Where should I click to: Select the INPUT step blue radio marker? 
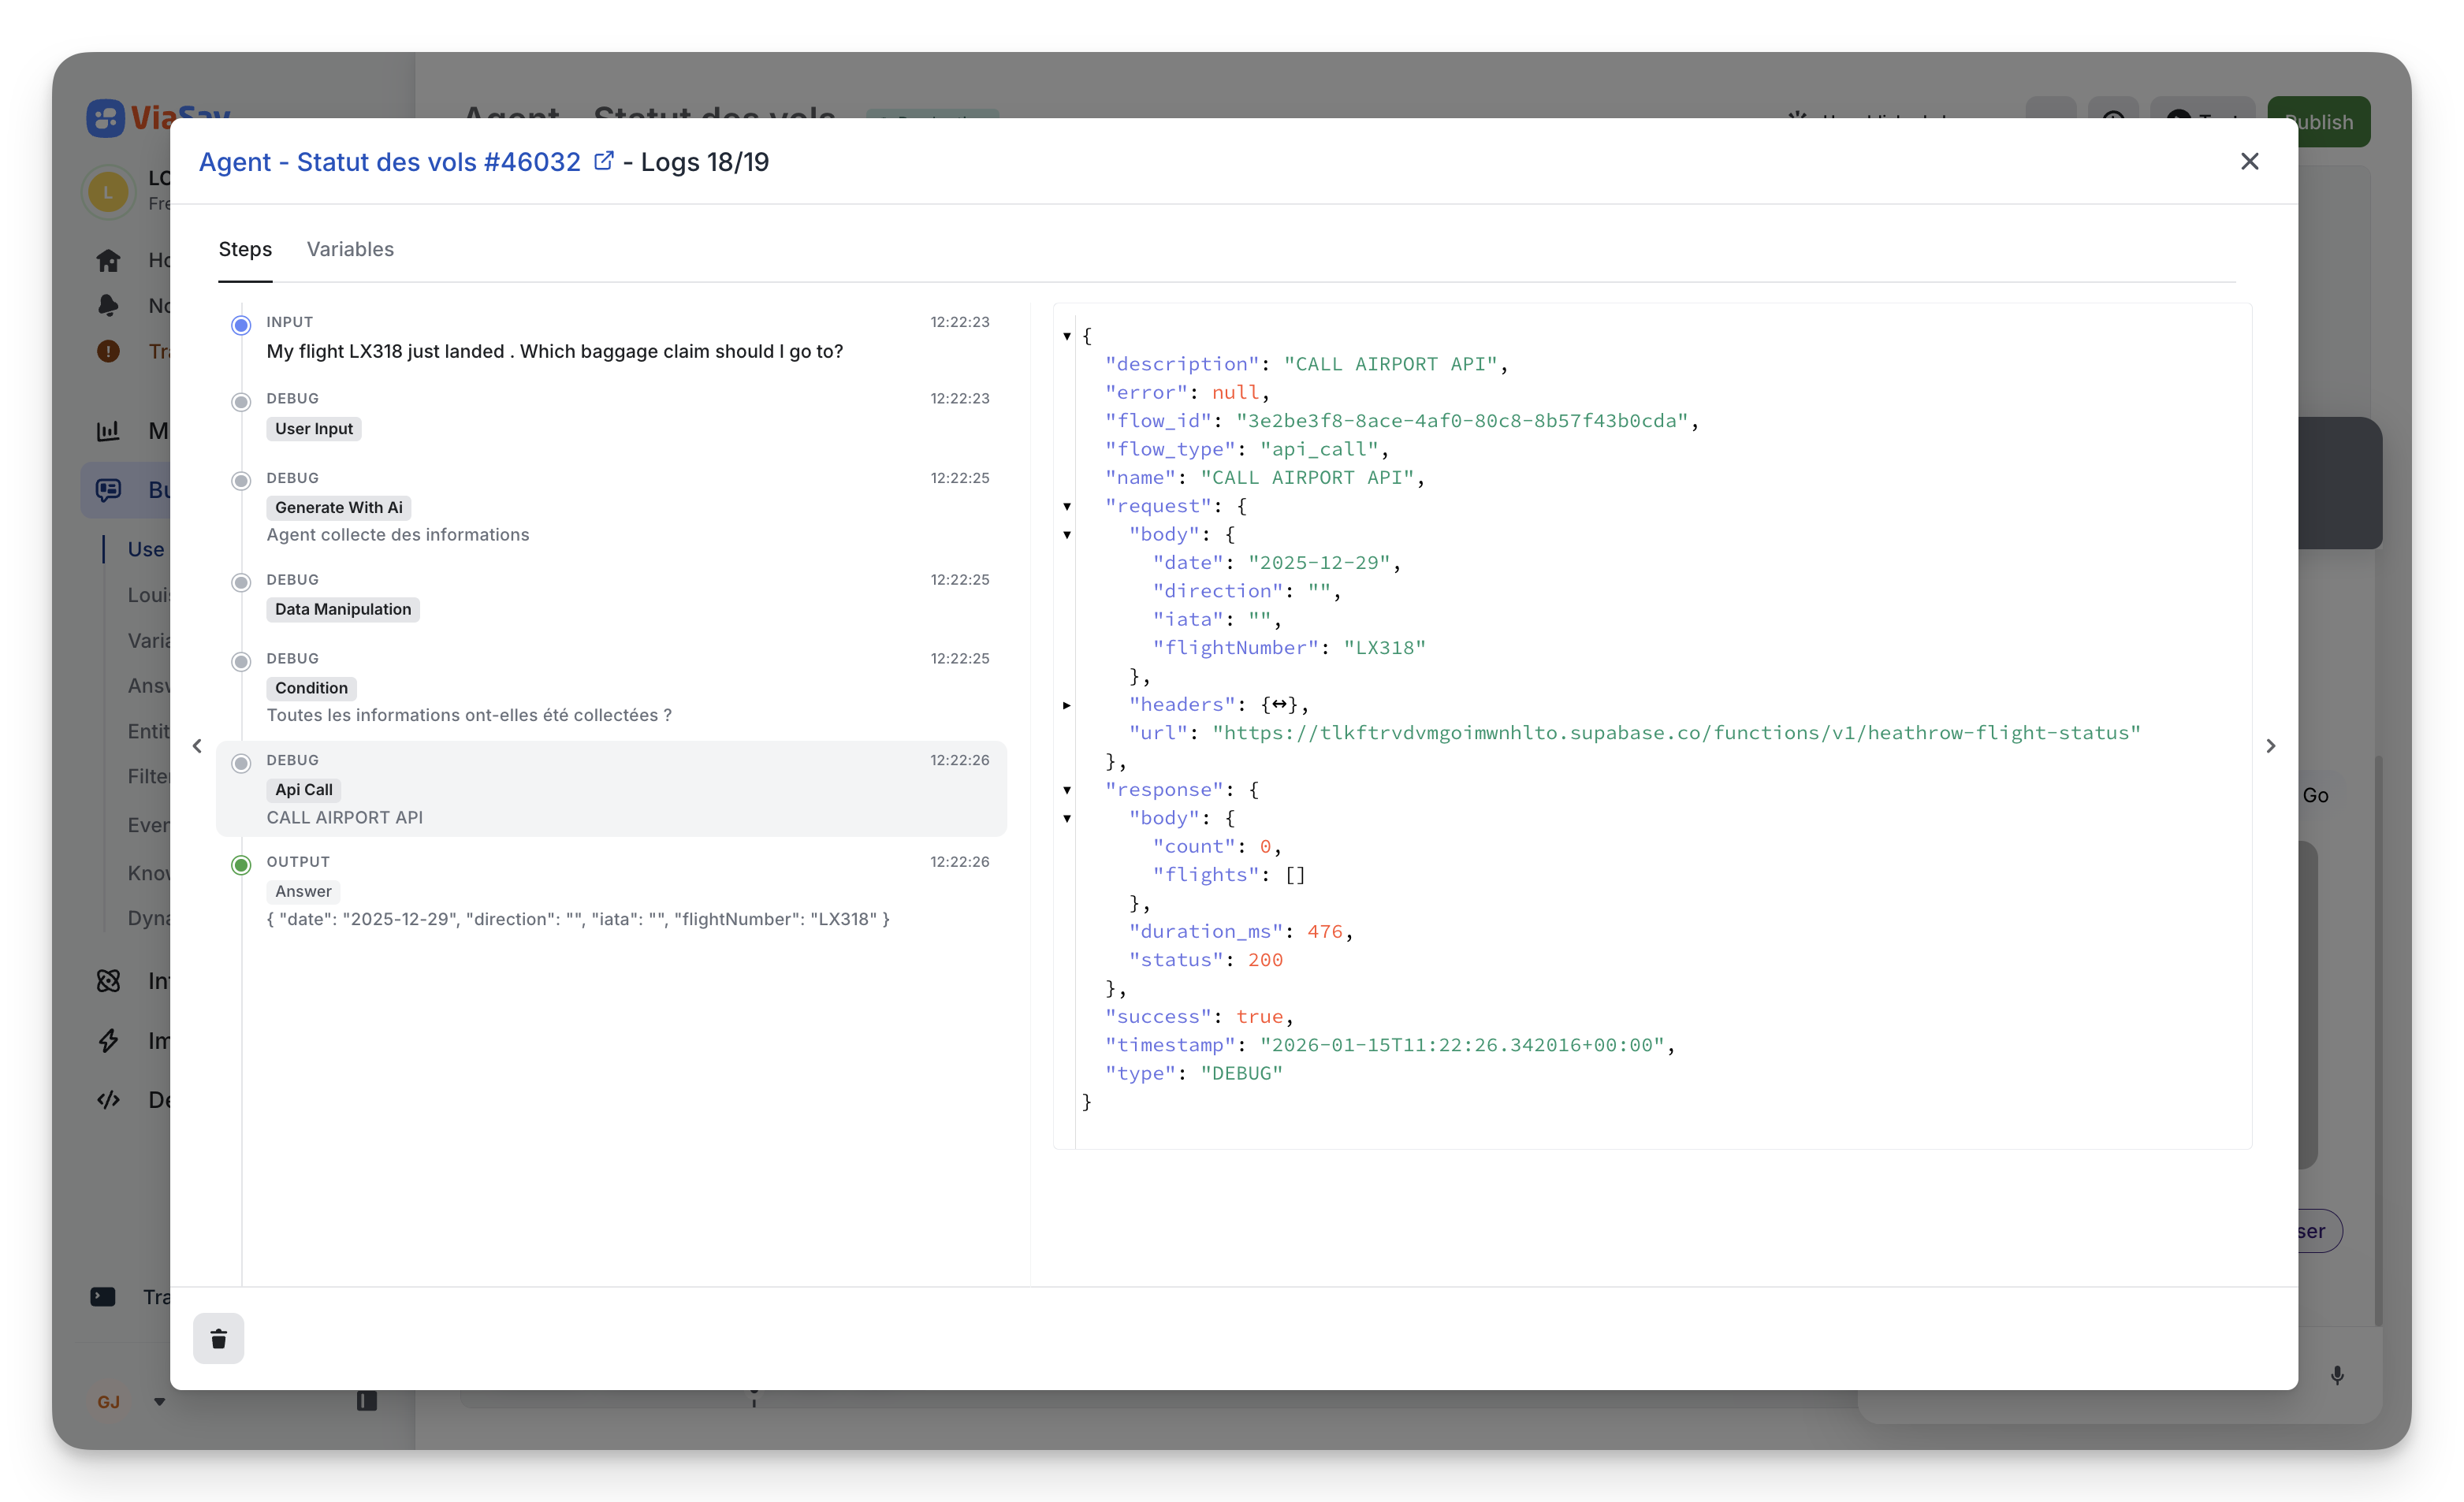241,325
